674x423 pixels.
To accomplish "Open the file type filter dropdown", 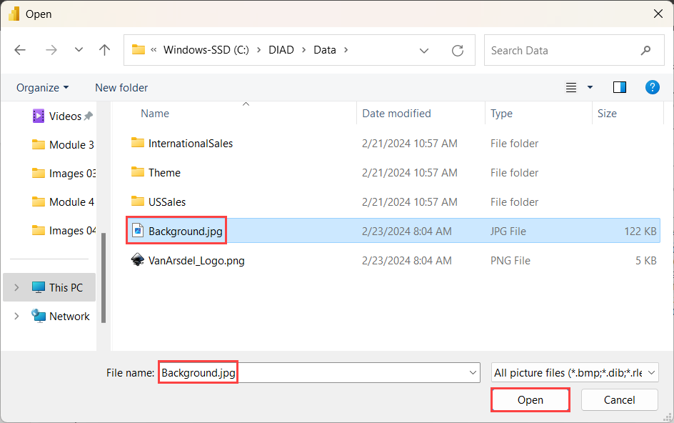I will pyautogui.click(x=574, y=372).
